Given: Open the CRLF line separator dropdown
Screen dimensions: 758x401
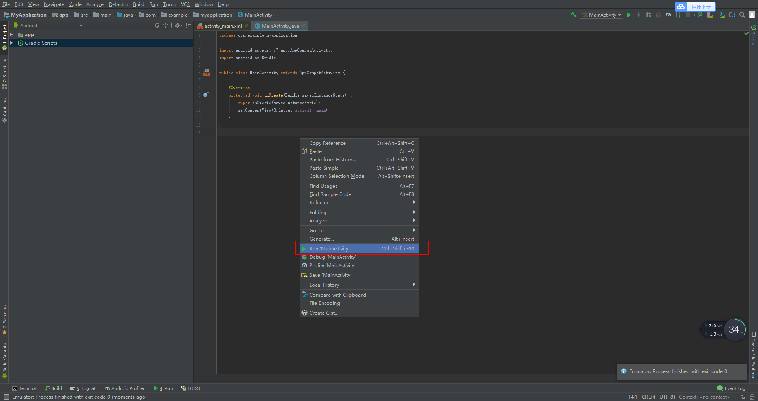Looking at the screenshot, I should coord(648,397).
